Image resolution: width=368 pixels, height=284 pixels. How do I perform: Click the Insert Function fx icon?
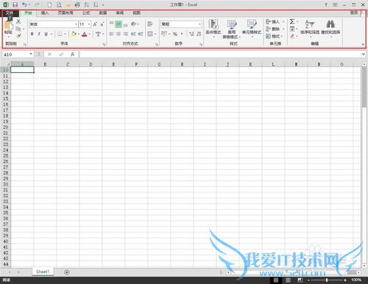tap(72, 54)
